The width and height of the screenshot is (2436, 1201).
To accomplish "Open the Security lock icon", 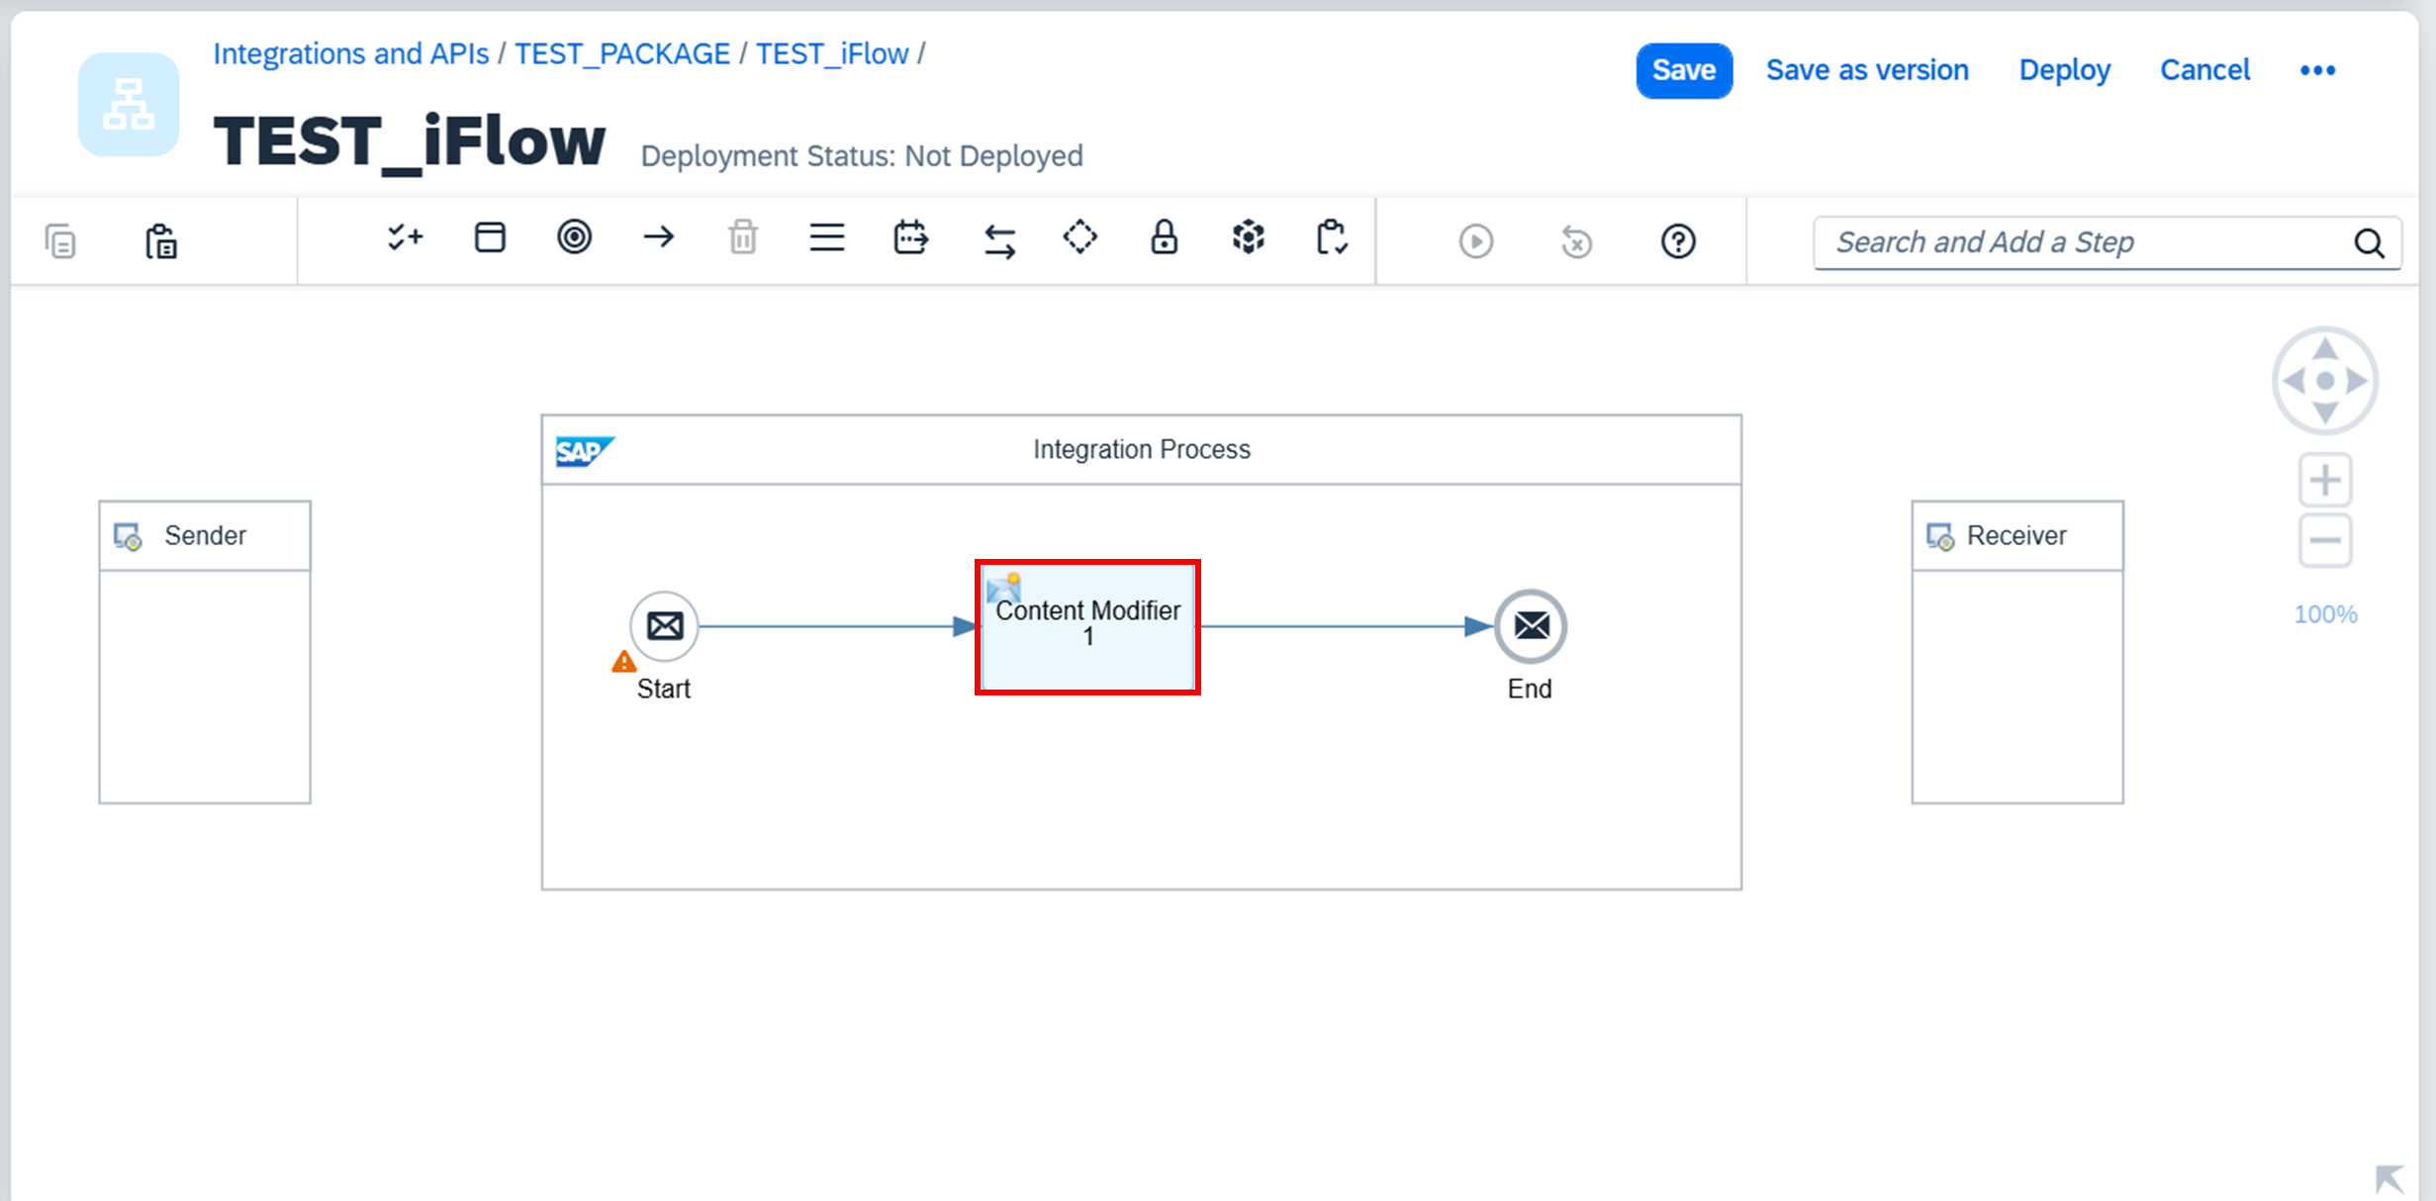I will (x=1164, y=237).
